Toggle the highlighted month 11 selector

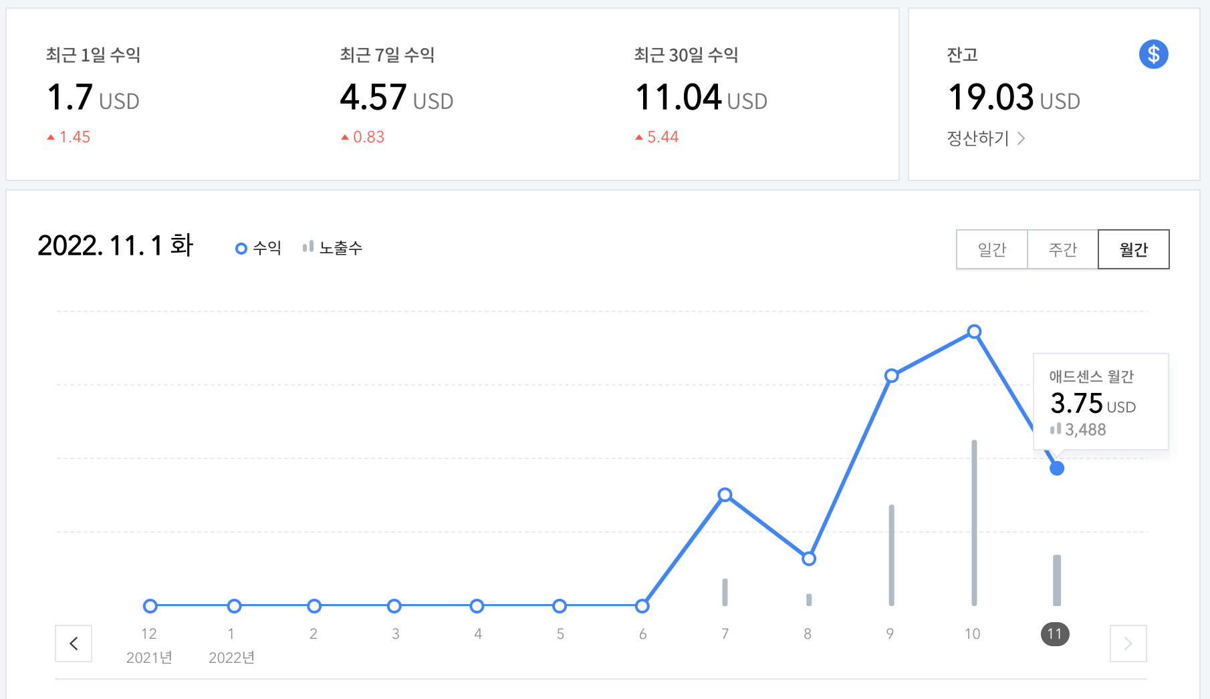pos(1055,634)
